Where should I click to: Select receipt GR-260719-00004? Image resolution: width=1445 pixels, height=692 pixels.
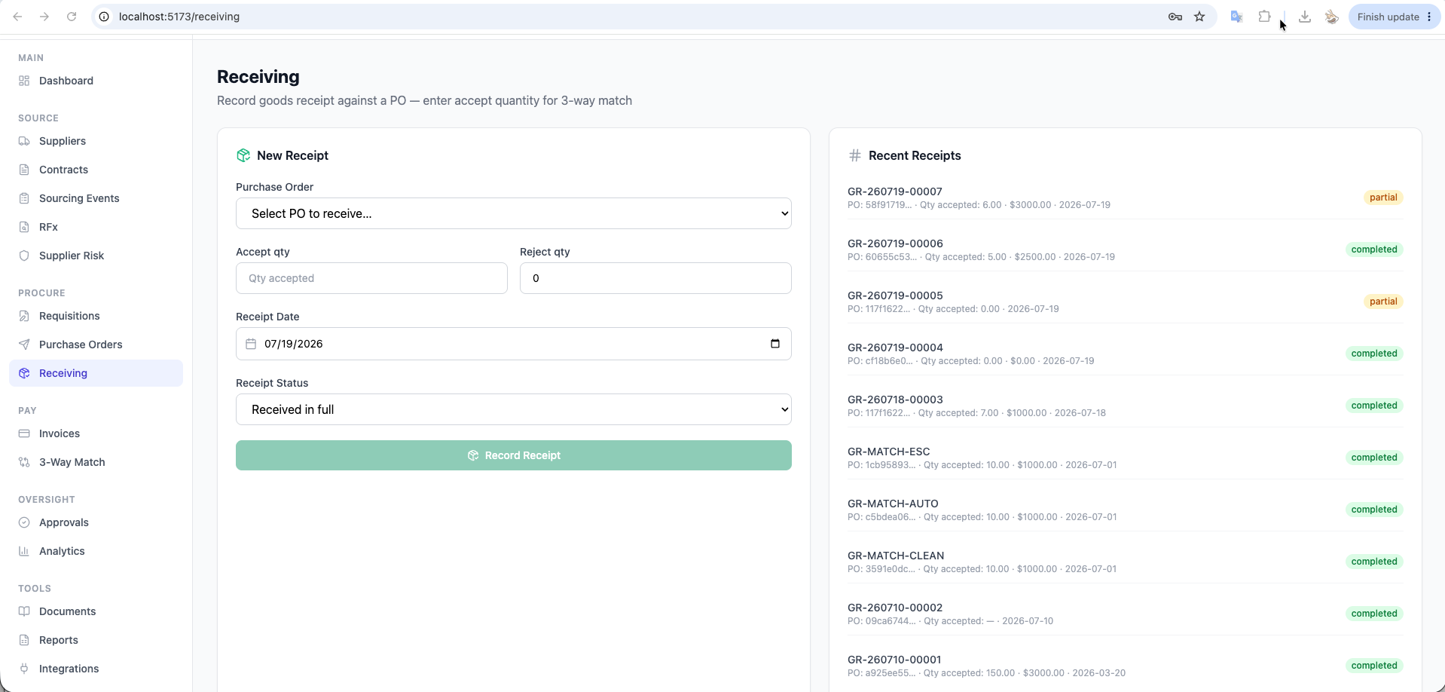(x=1126, y=354)
